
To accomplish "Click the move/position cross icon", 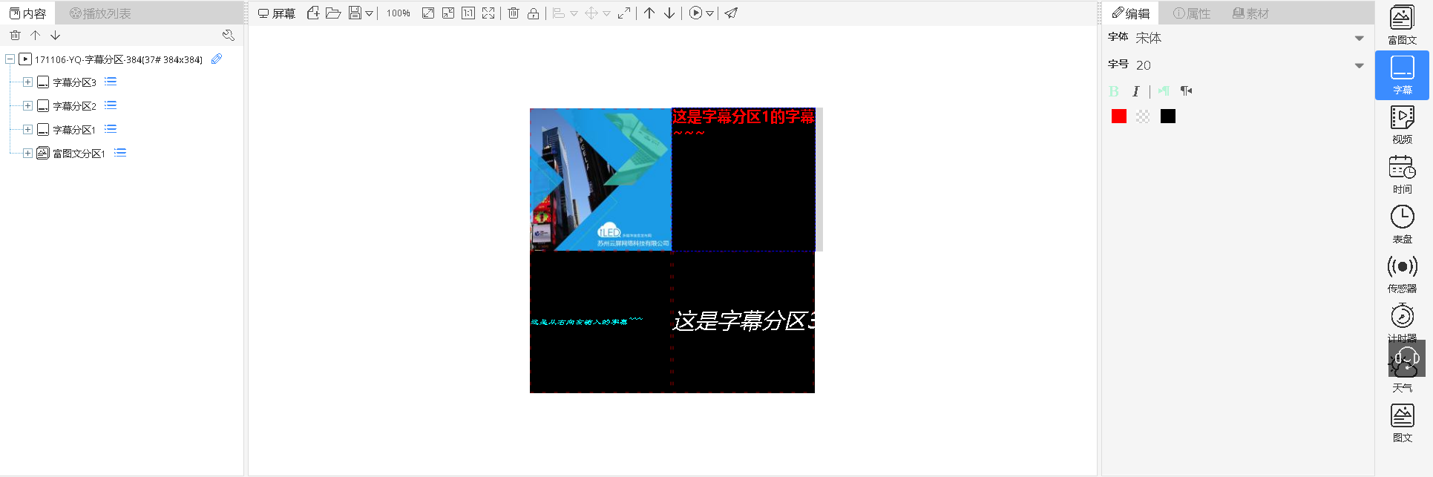I will coord(591,13).
